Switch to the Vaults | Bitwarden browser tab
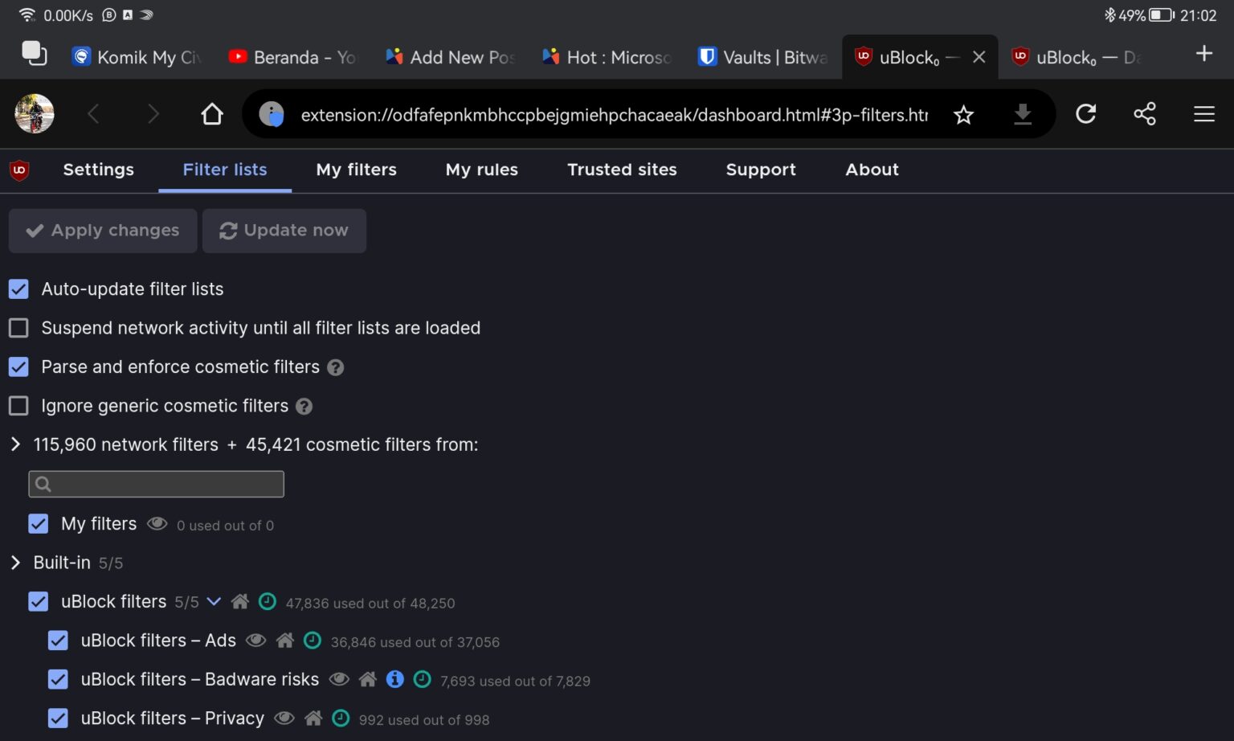 coord(763,57)
